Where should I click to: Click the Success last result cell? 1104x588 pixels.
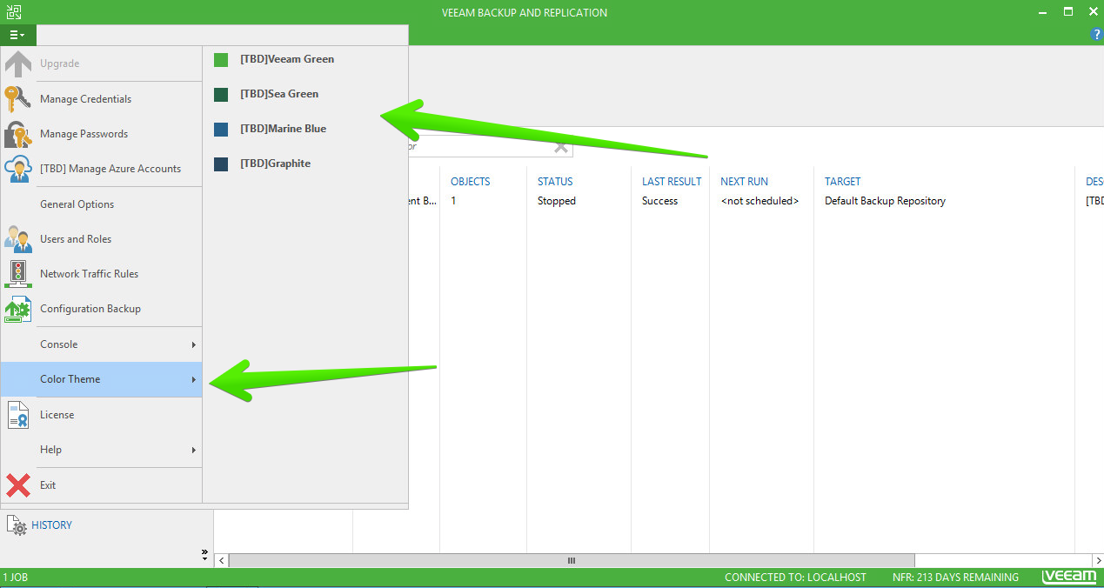(660, 201)
